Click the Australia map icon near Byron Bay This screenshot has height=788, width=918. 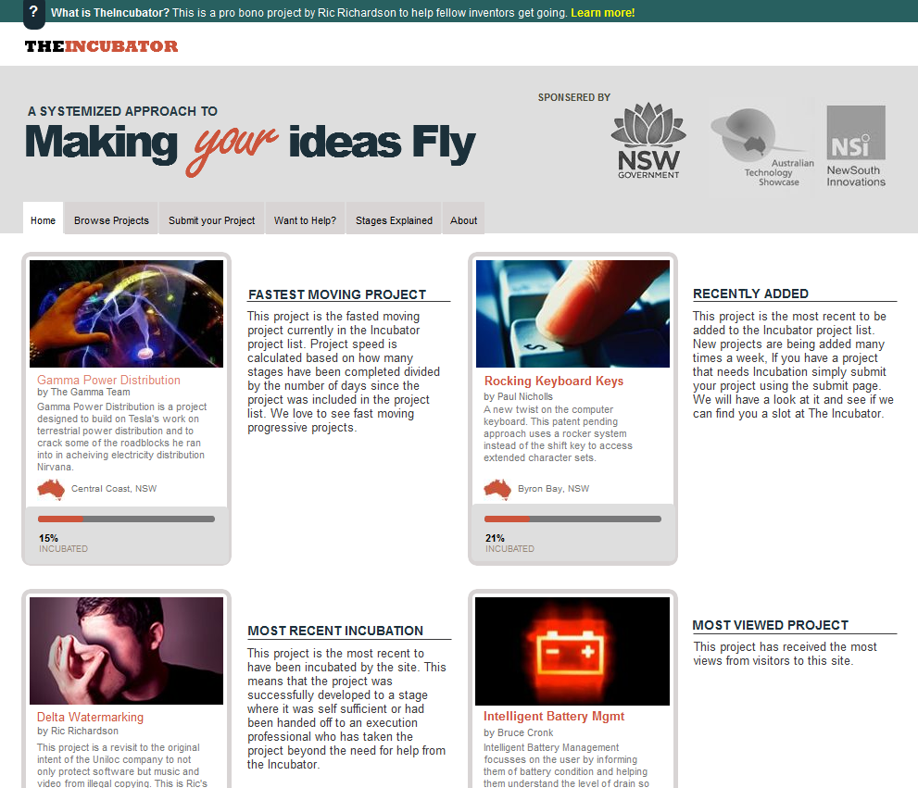point(497,488)
